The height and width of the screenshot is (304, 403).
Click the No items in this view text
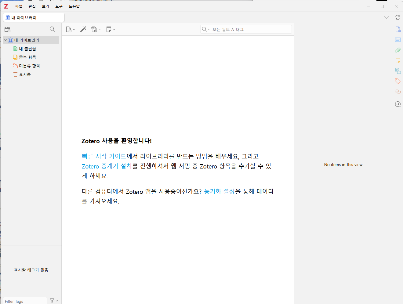point(343,165)
